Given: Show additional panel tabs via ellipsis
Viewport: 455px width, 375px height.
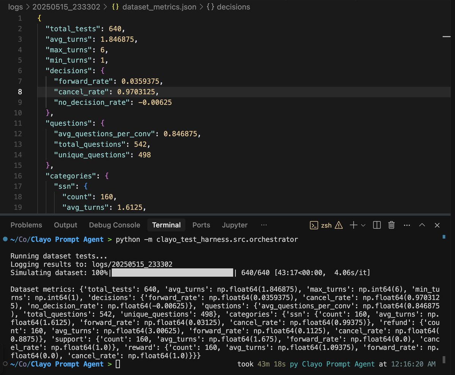Looking at the screenshot, I should point(264,225).
